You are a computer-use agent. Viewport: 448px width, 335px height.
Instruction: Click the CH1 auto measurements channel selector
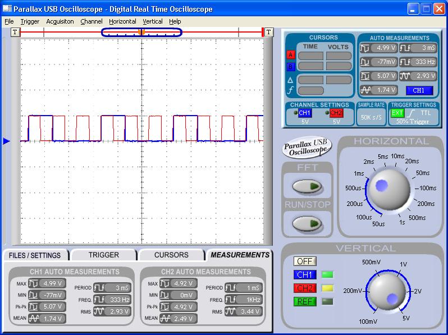[x=419, y=90]
